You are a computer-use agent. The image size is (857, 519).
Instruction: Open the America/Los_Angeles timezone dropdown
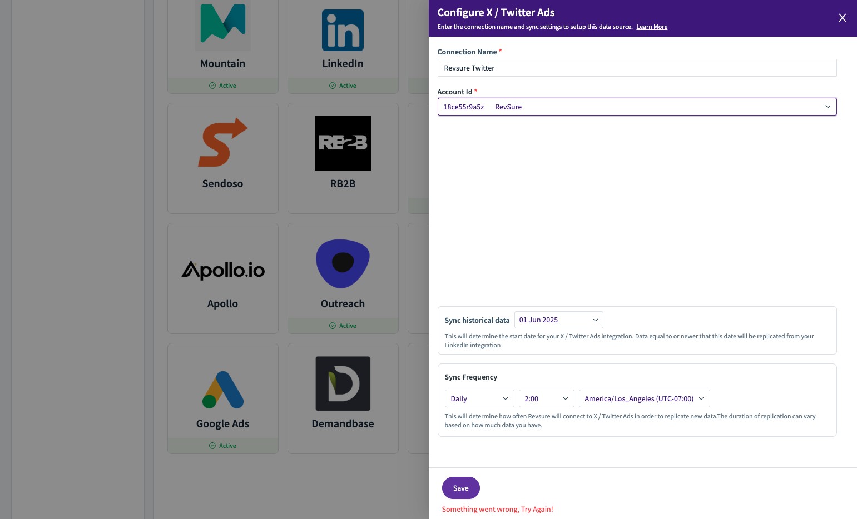[644, 398]
